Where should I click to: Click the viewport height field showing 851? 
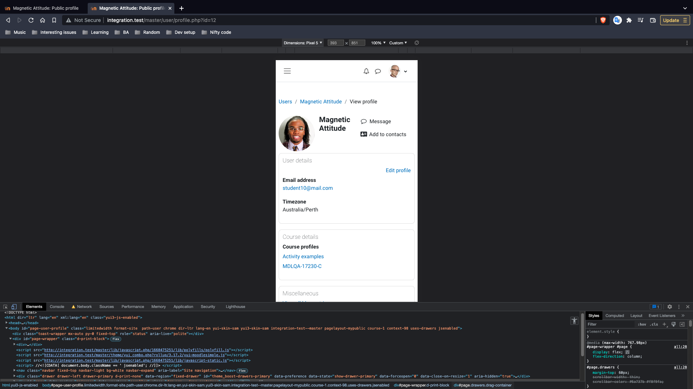(357, 43)
